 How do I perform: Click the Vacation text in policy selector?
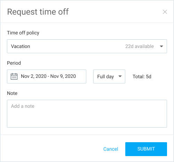pyautogui.click(x=21, y=46)
